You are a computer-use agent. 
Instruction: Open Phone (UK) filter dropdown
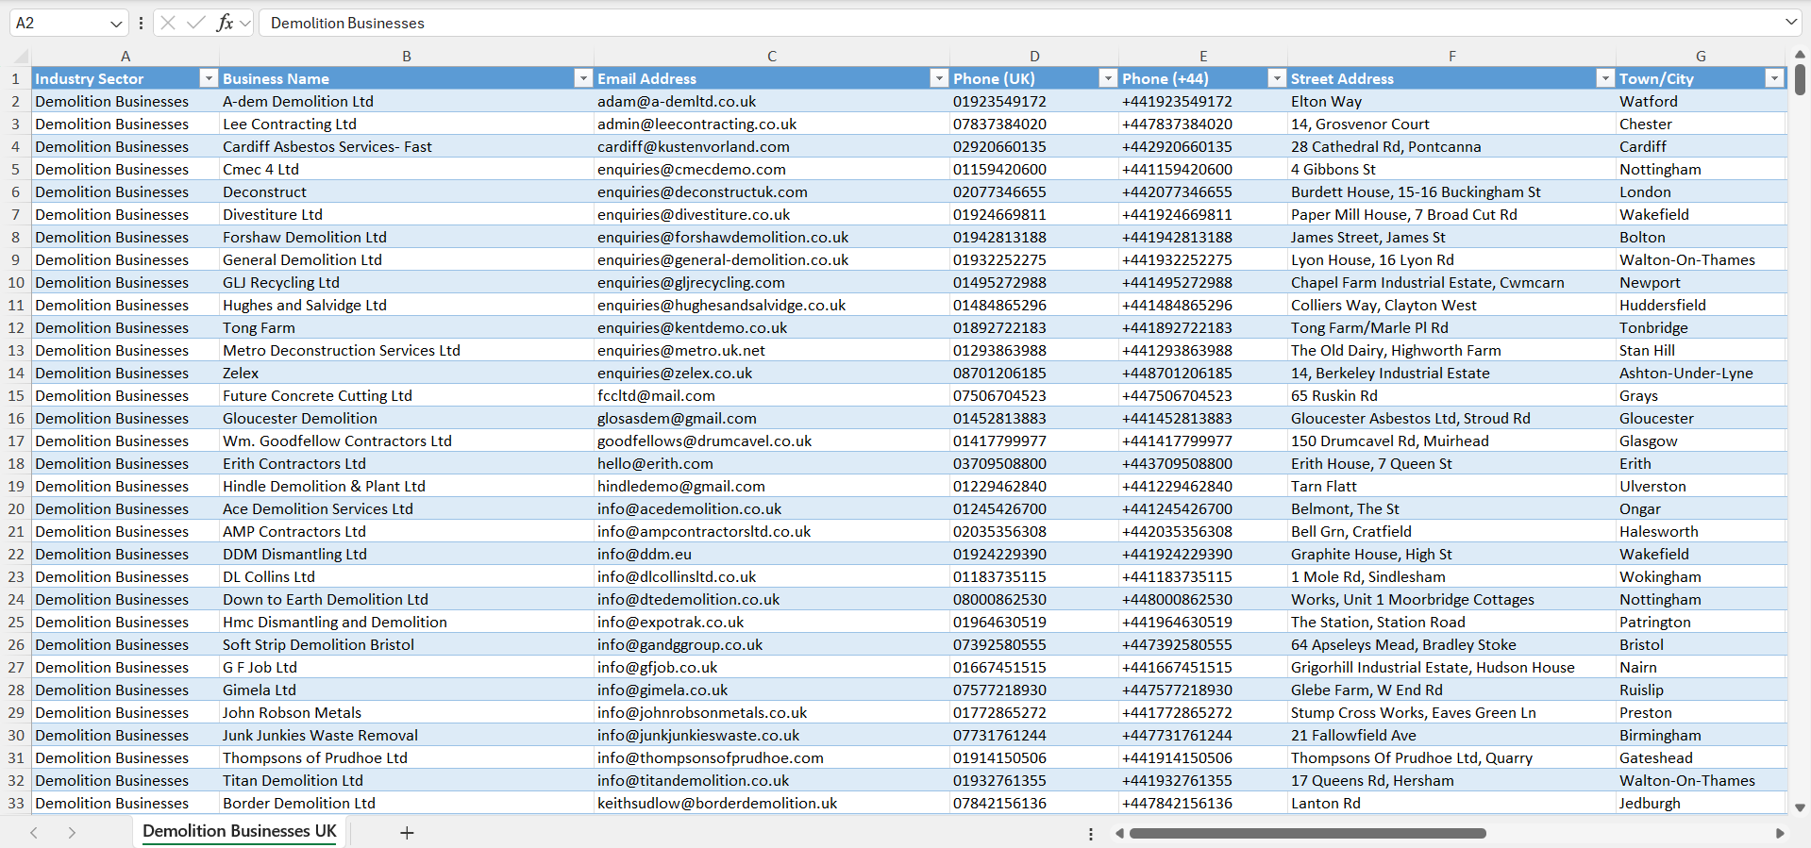click(1108, 78)
